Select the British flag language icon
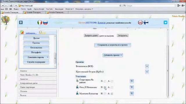Image resolution: width=186 pixels, height=104 pixels. click(x=140, y=23)
